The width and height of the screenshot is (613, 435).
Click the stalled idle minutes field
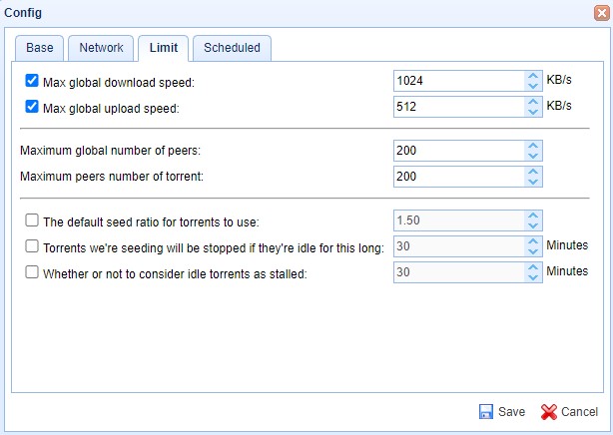point(459,272)
